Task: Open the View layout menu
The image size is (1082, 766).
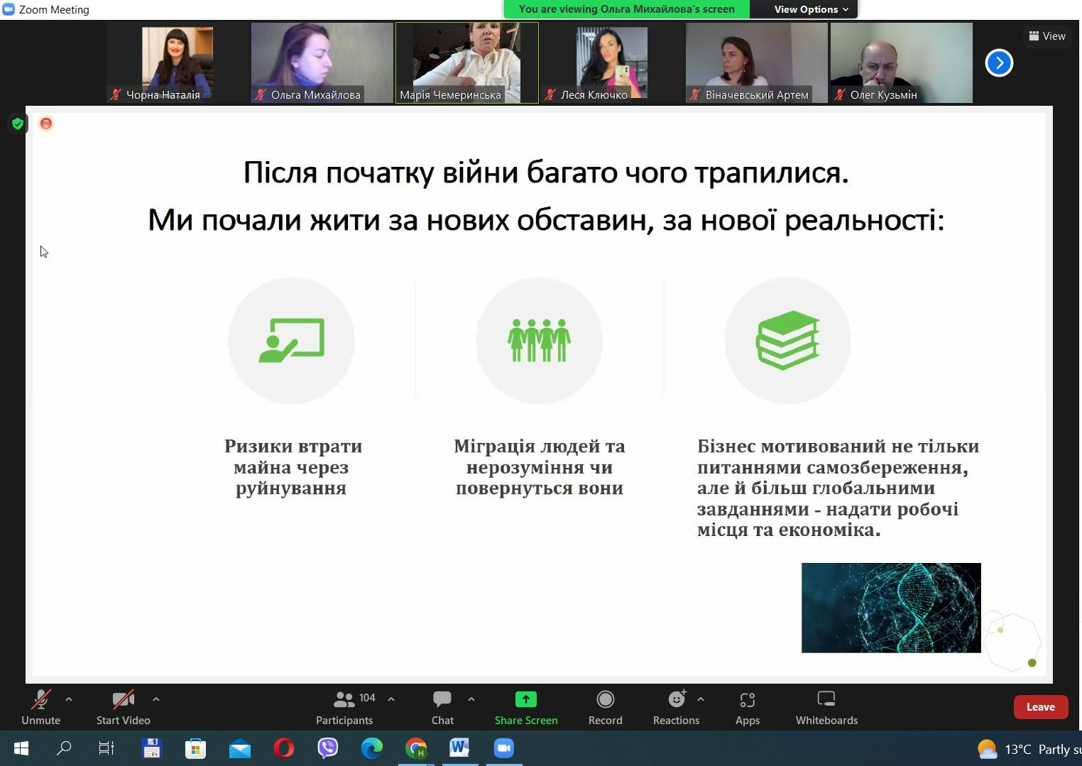Action: click(x=1047, y=36)
